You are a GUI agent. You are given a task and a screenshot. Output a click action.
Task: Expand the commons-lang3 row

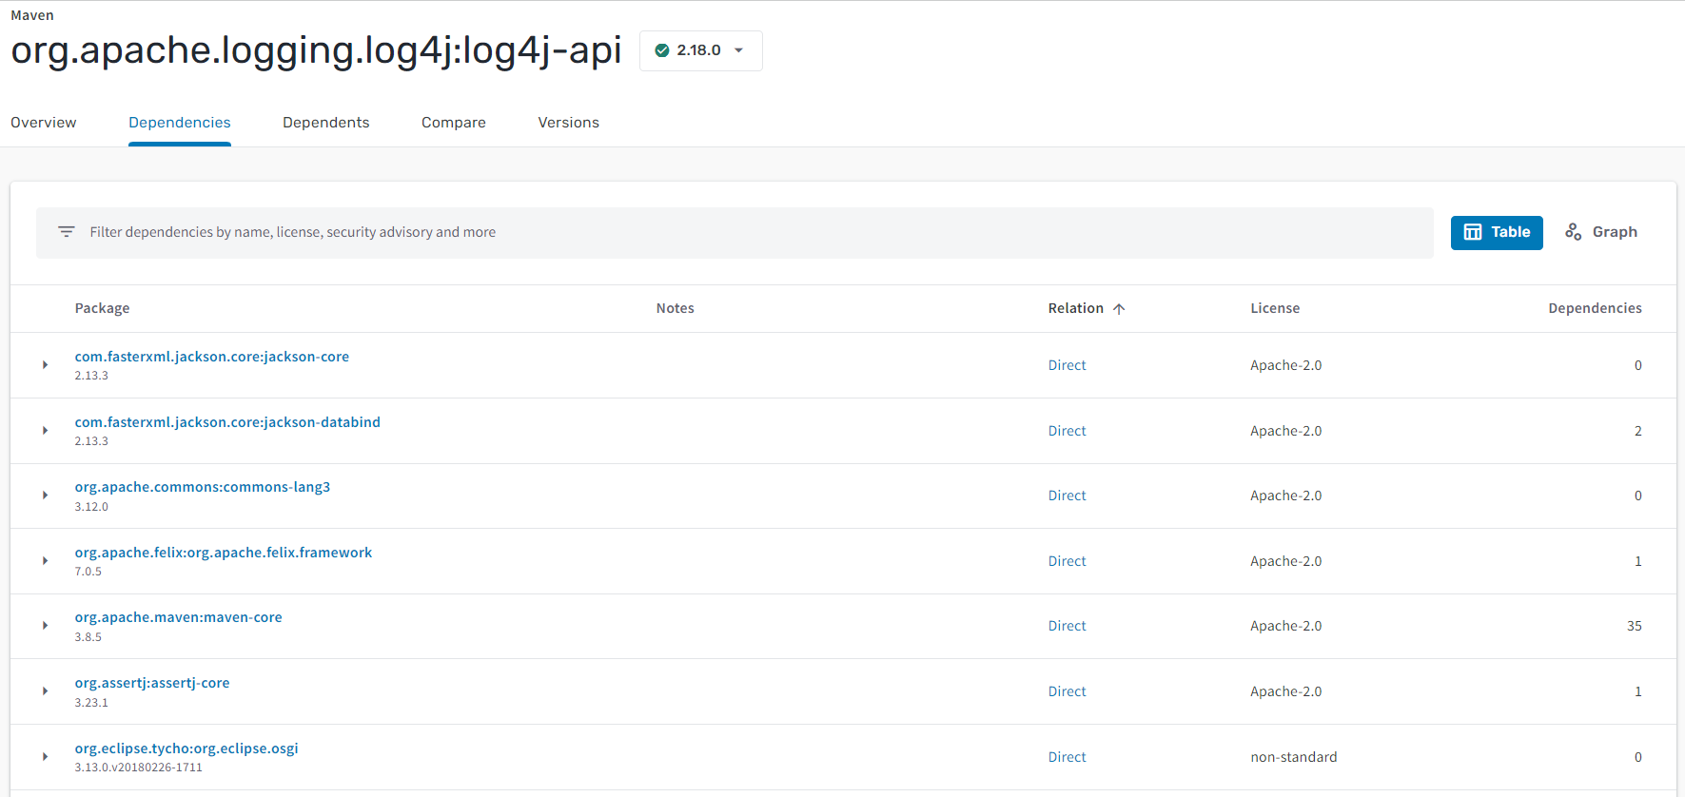(45, 496)
